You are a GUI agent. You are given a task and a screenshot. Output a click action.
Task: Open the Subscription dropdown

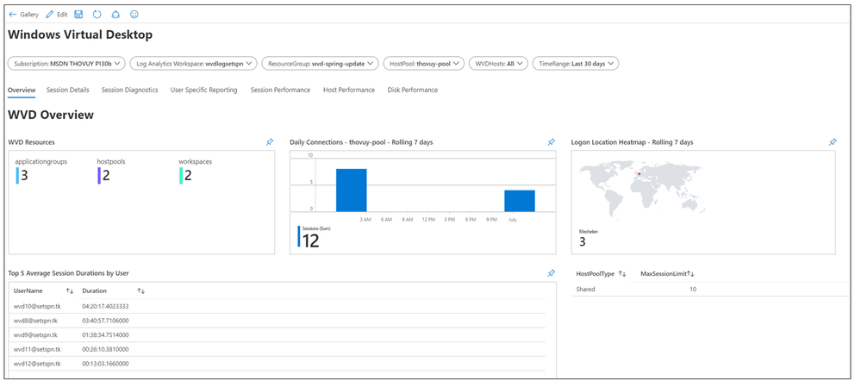tap(66, 64)
